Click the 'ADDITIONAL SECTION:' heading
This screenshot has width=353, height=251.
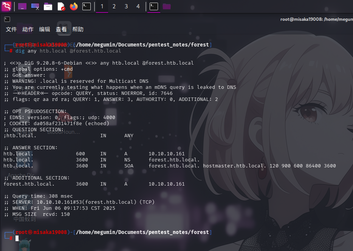[37, 178]
